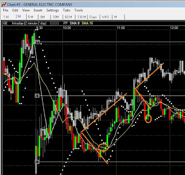The width and height of the screenshot is (185, 175).
Task: Select the PP pivot level marker
Action: click(37, 42)
